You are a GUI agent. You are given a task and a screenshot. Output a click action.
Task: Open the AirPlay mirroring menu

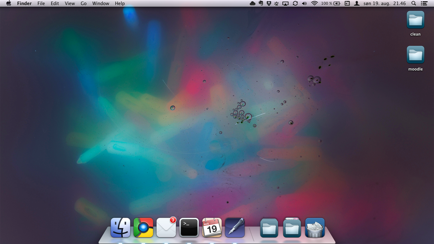pos(285,3)
